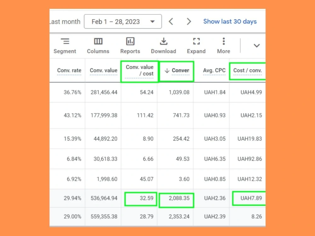Click the 29.94% total conv. rate cell
Image resolution: width=315 pixels, height=236 pixels.
[x=72, y=198]
